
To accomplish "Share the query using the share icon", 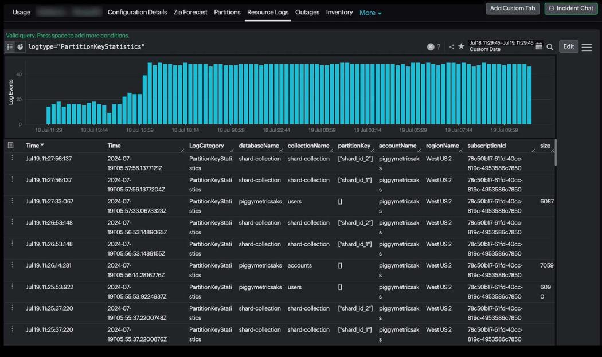I will [x=452, y=46].
